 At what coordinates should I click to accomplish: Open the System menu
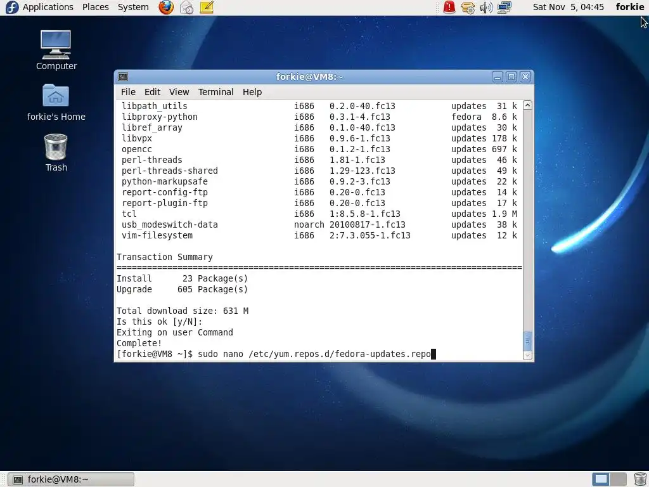tap(133, 7)
